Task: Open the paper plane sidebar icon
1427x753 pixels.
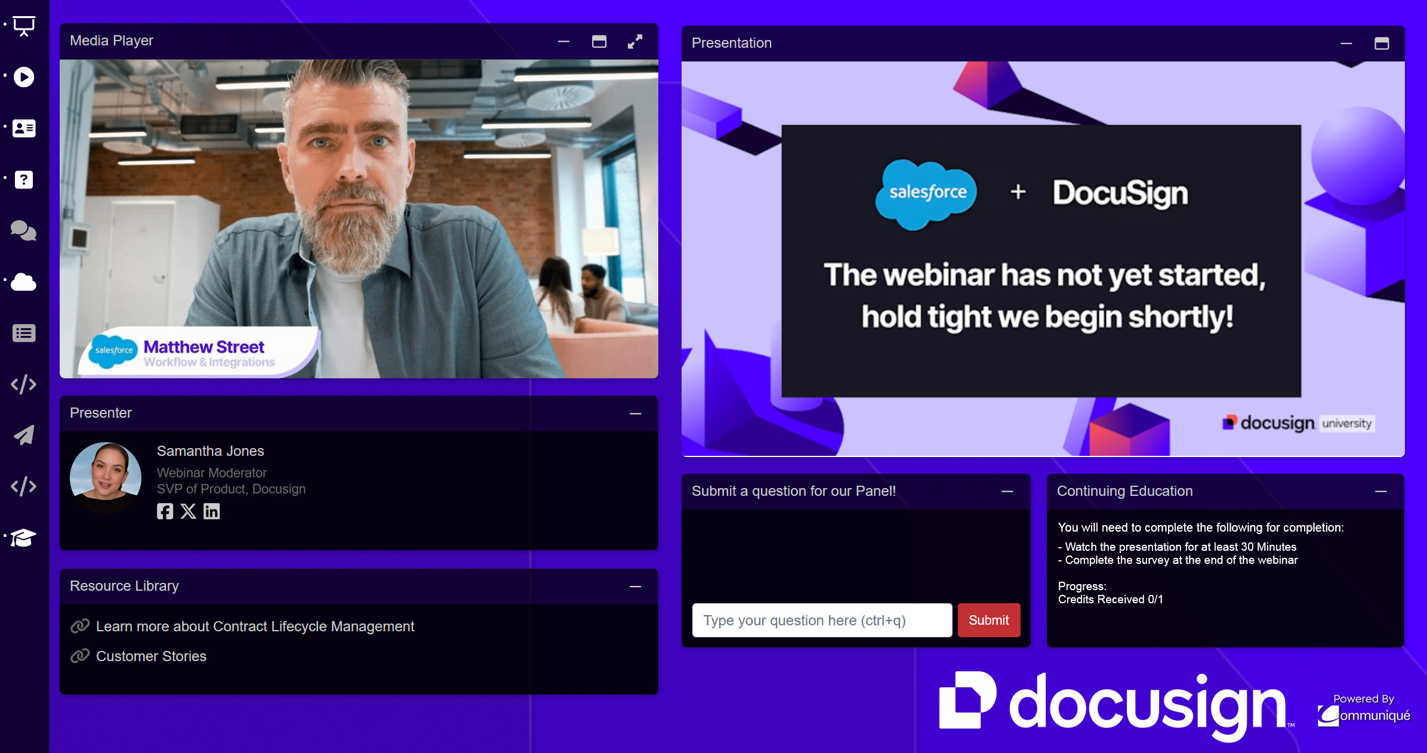Action: [24, 436]
